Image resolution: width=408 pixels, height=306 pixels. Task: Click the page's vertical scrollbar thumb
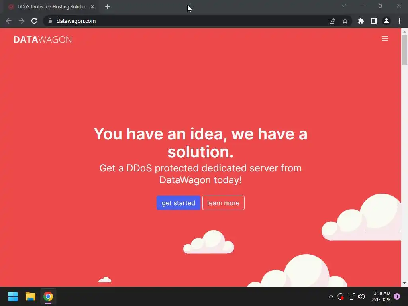coord(404,49)
